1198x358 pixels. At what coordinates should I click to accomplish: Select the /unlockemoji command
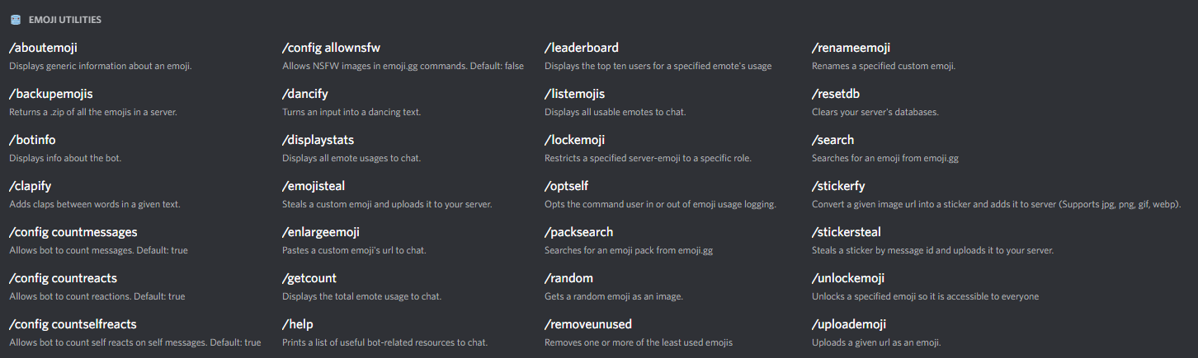tap(848, 278)
